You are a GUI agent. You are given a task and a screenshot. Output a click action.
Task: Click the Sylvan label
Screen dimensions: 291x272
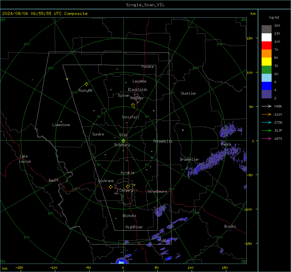(x=124, y=95)
